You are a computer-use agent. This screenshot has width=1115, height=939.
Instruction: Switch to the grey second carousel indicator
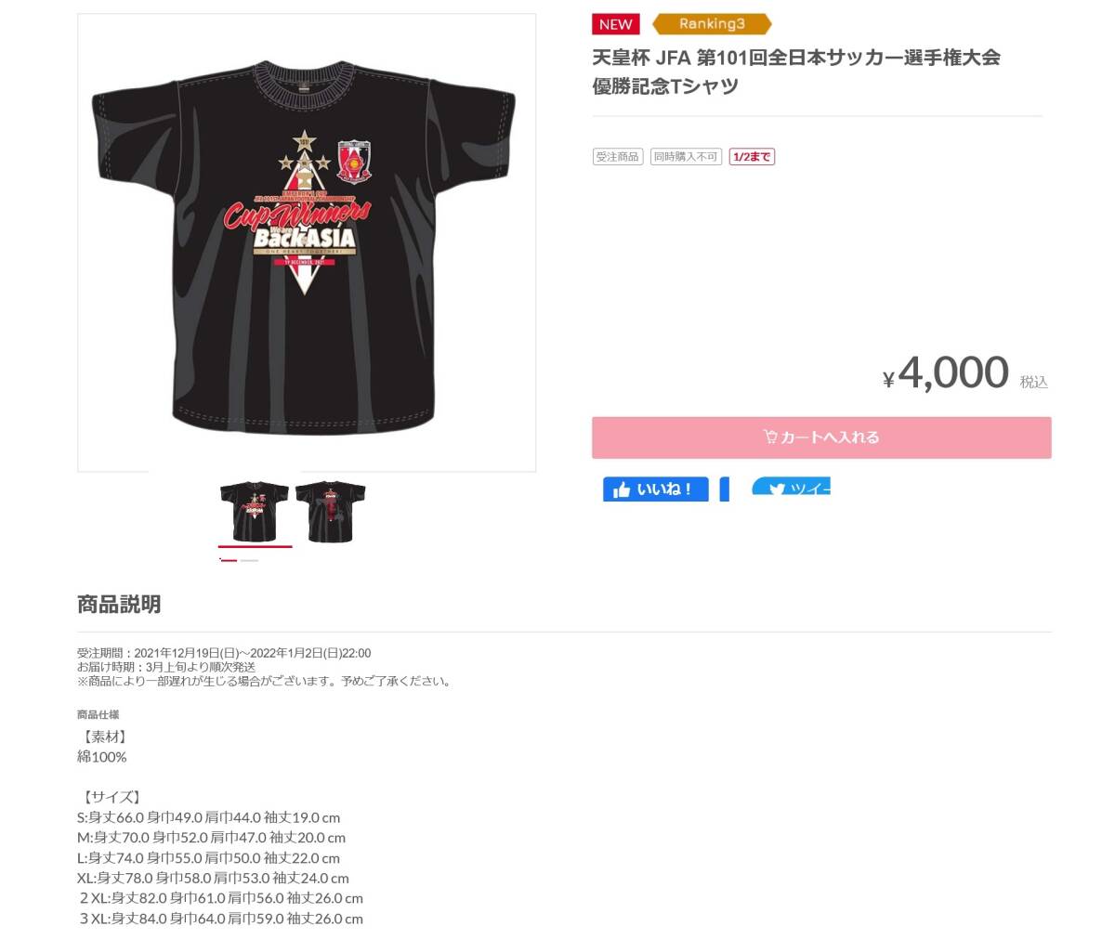pyautogui.click(x=249, y=561)
